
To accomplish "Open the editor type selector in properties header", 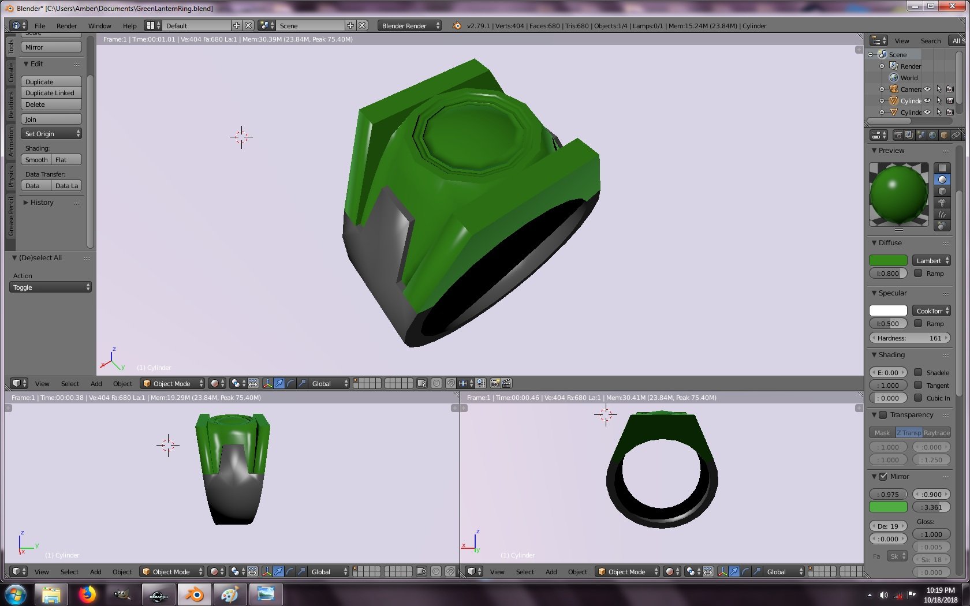I will tap(879, 135).
